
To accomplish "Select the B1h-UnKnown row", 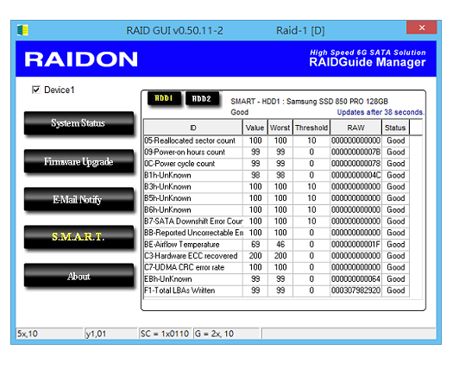I will click(276, 175).
